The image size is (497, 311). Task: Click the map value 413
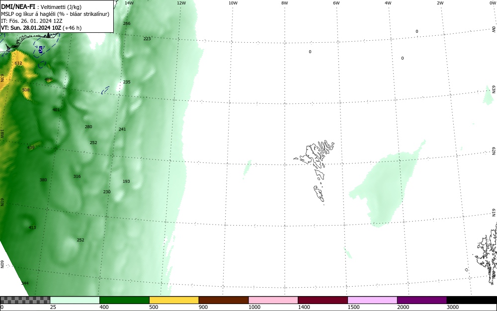coord(32,228)
